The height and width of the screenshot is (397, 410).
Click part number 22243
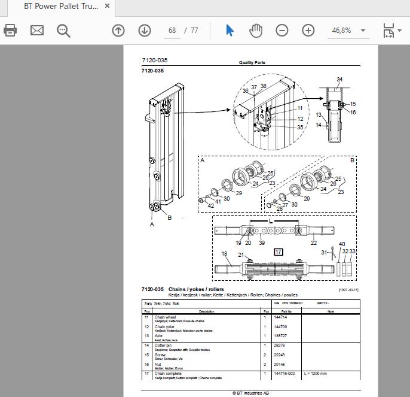(x=279, y=355)
